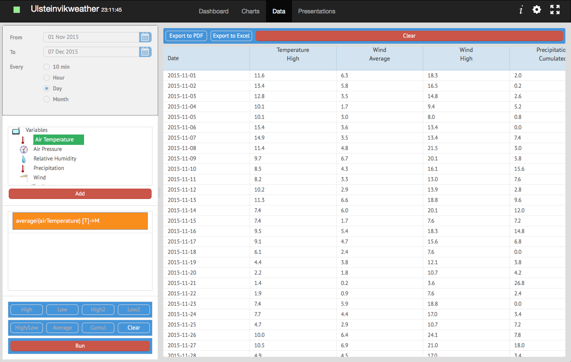This screenshot has width=571, height=362.
Task: Click the water drop icon beside Relative Humidity
Action: (x=24, y=159)
